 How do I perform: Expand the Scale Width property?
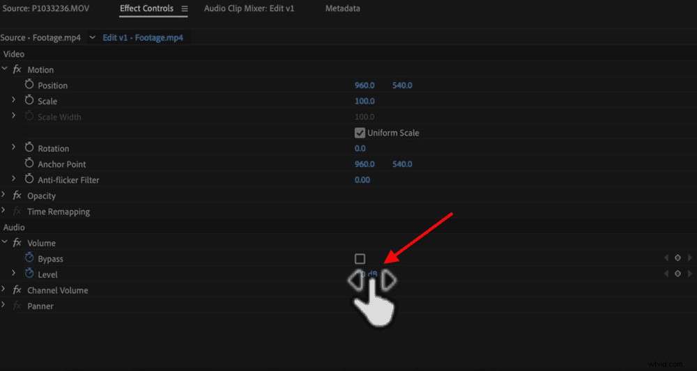[14, 116]
